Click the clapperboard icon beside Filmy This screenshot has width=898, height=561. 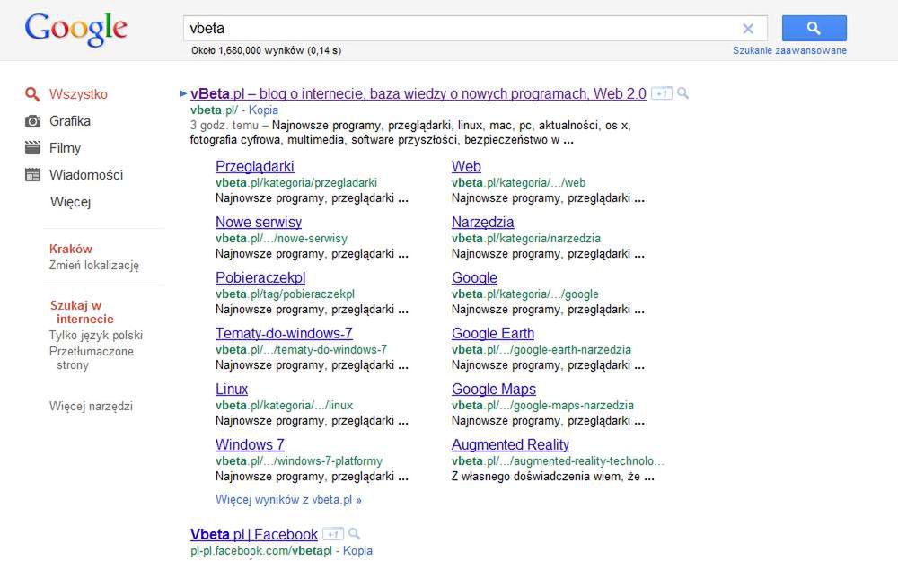[x=32, y=148]
